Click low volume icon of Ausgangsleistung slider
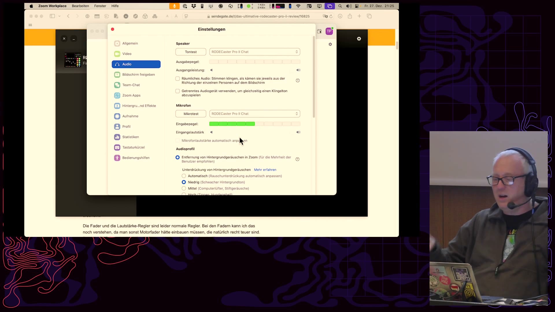The image size is (555, 312). [211, 70]
